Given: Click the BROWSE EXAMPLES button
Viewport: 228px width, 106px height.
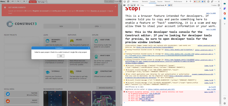Looking at the screenshot, I should pos(106,88).
